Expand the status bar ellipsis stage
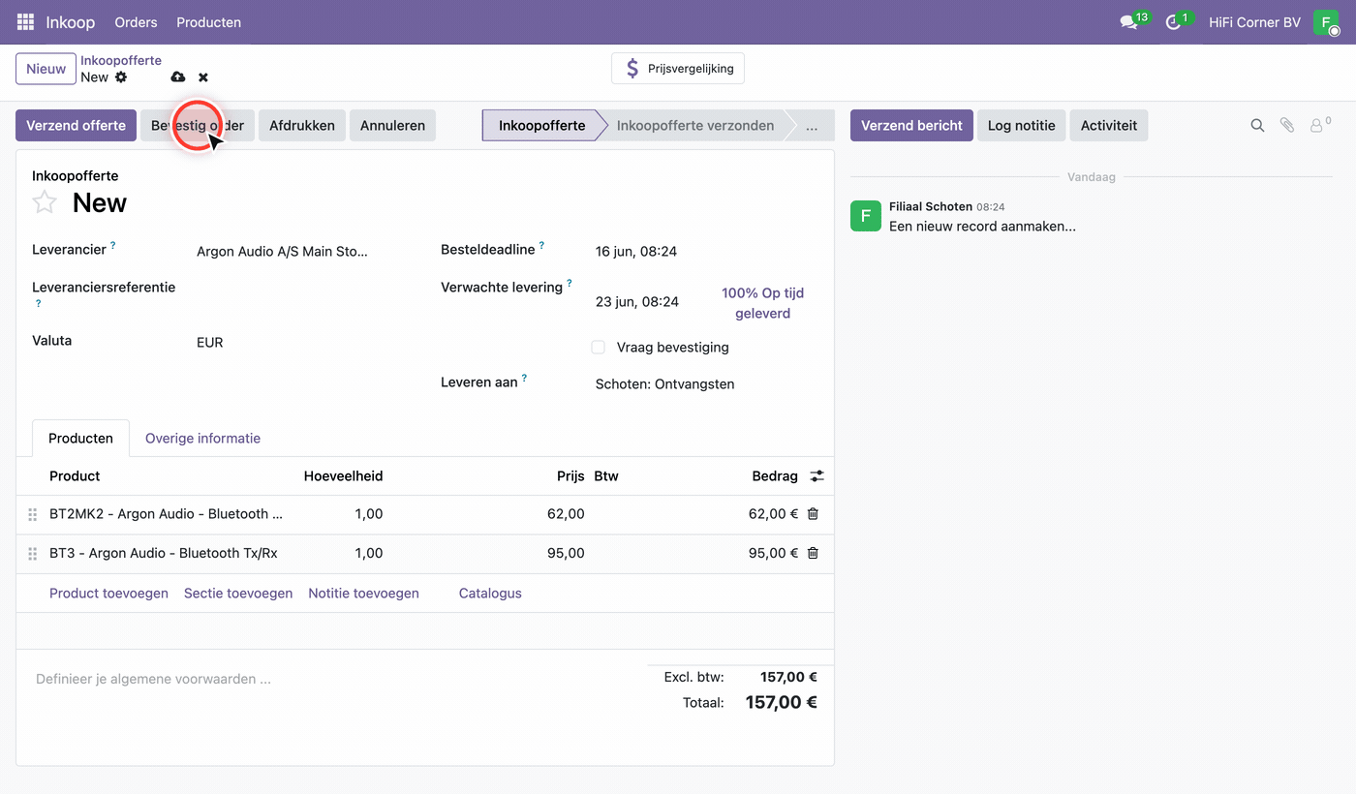 click(x=812, y=126)
